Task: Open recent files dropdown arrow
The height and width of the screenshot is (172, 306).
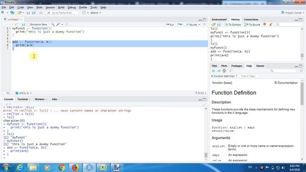Action: (23, 13)
